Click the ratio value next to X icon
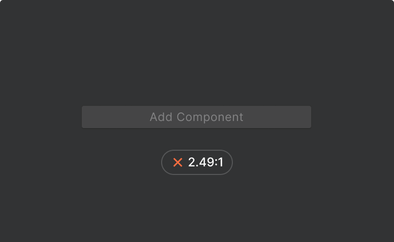The image size is (394, 242). coord(206,162)
